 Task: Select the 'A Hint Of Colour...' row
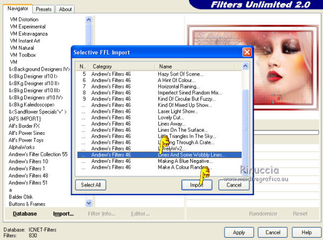click(x=159, y=80)
